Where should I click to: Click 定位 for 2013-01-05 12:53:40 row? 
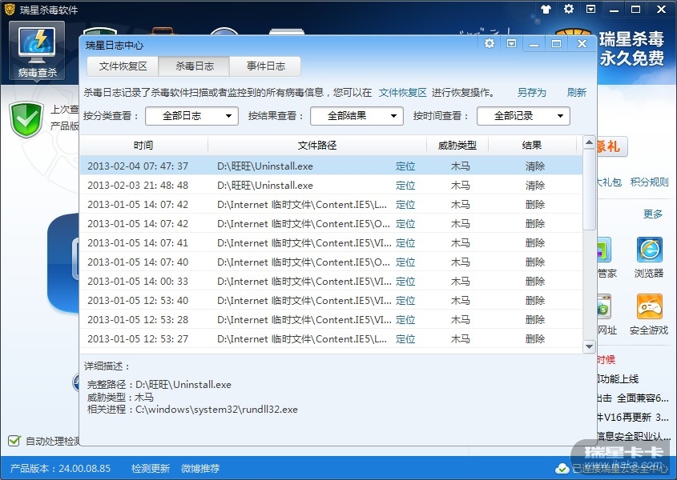(405, 301)
